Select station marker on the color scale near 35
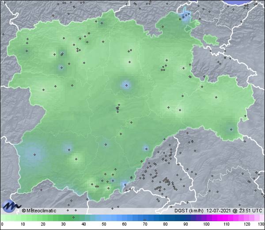Screen dimensions: 265x230 (x=73, y=217)
